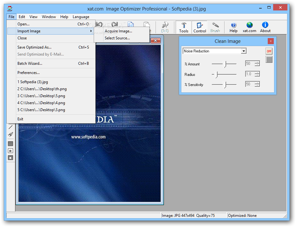Open Batch Wizard... from File menu
The image size is (296, 227).
51,63
